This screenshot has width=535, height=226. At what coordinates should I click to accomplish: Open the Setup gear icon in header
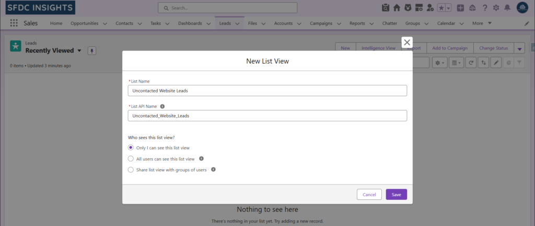496,8
